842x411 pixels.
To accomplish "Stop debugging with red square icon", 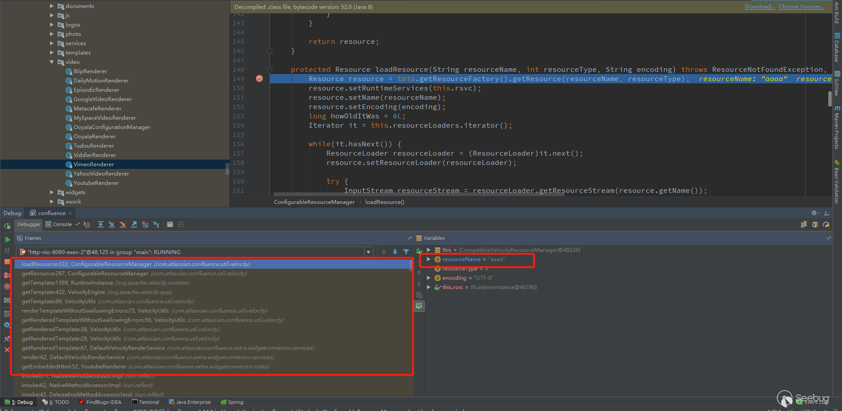I will point(7,262).
